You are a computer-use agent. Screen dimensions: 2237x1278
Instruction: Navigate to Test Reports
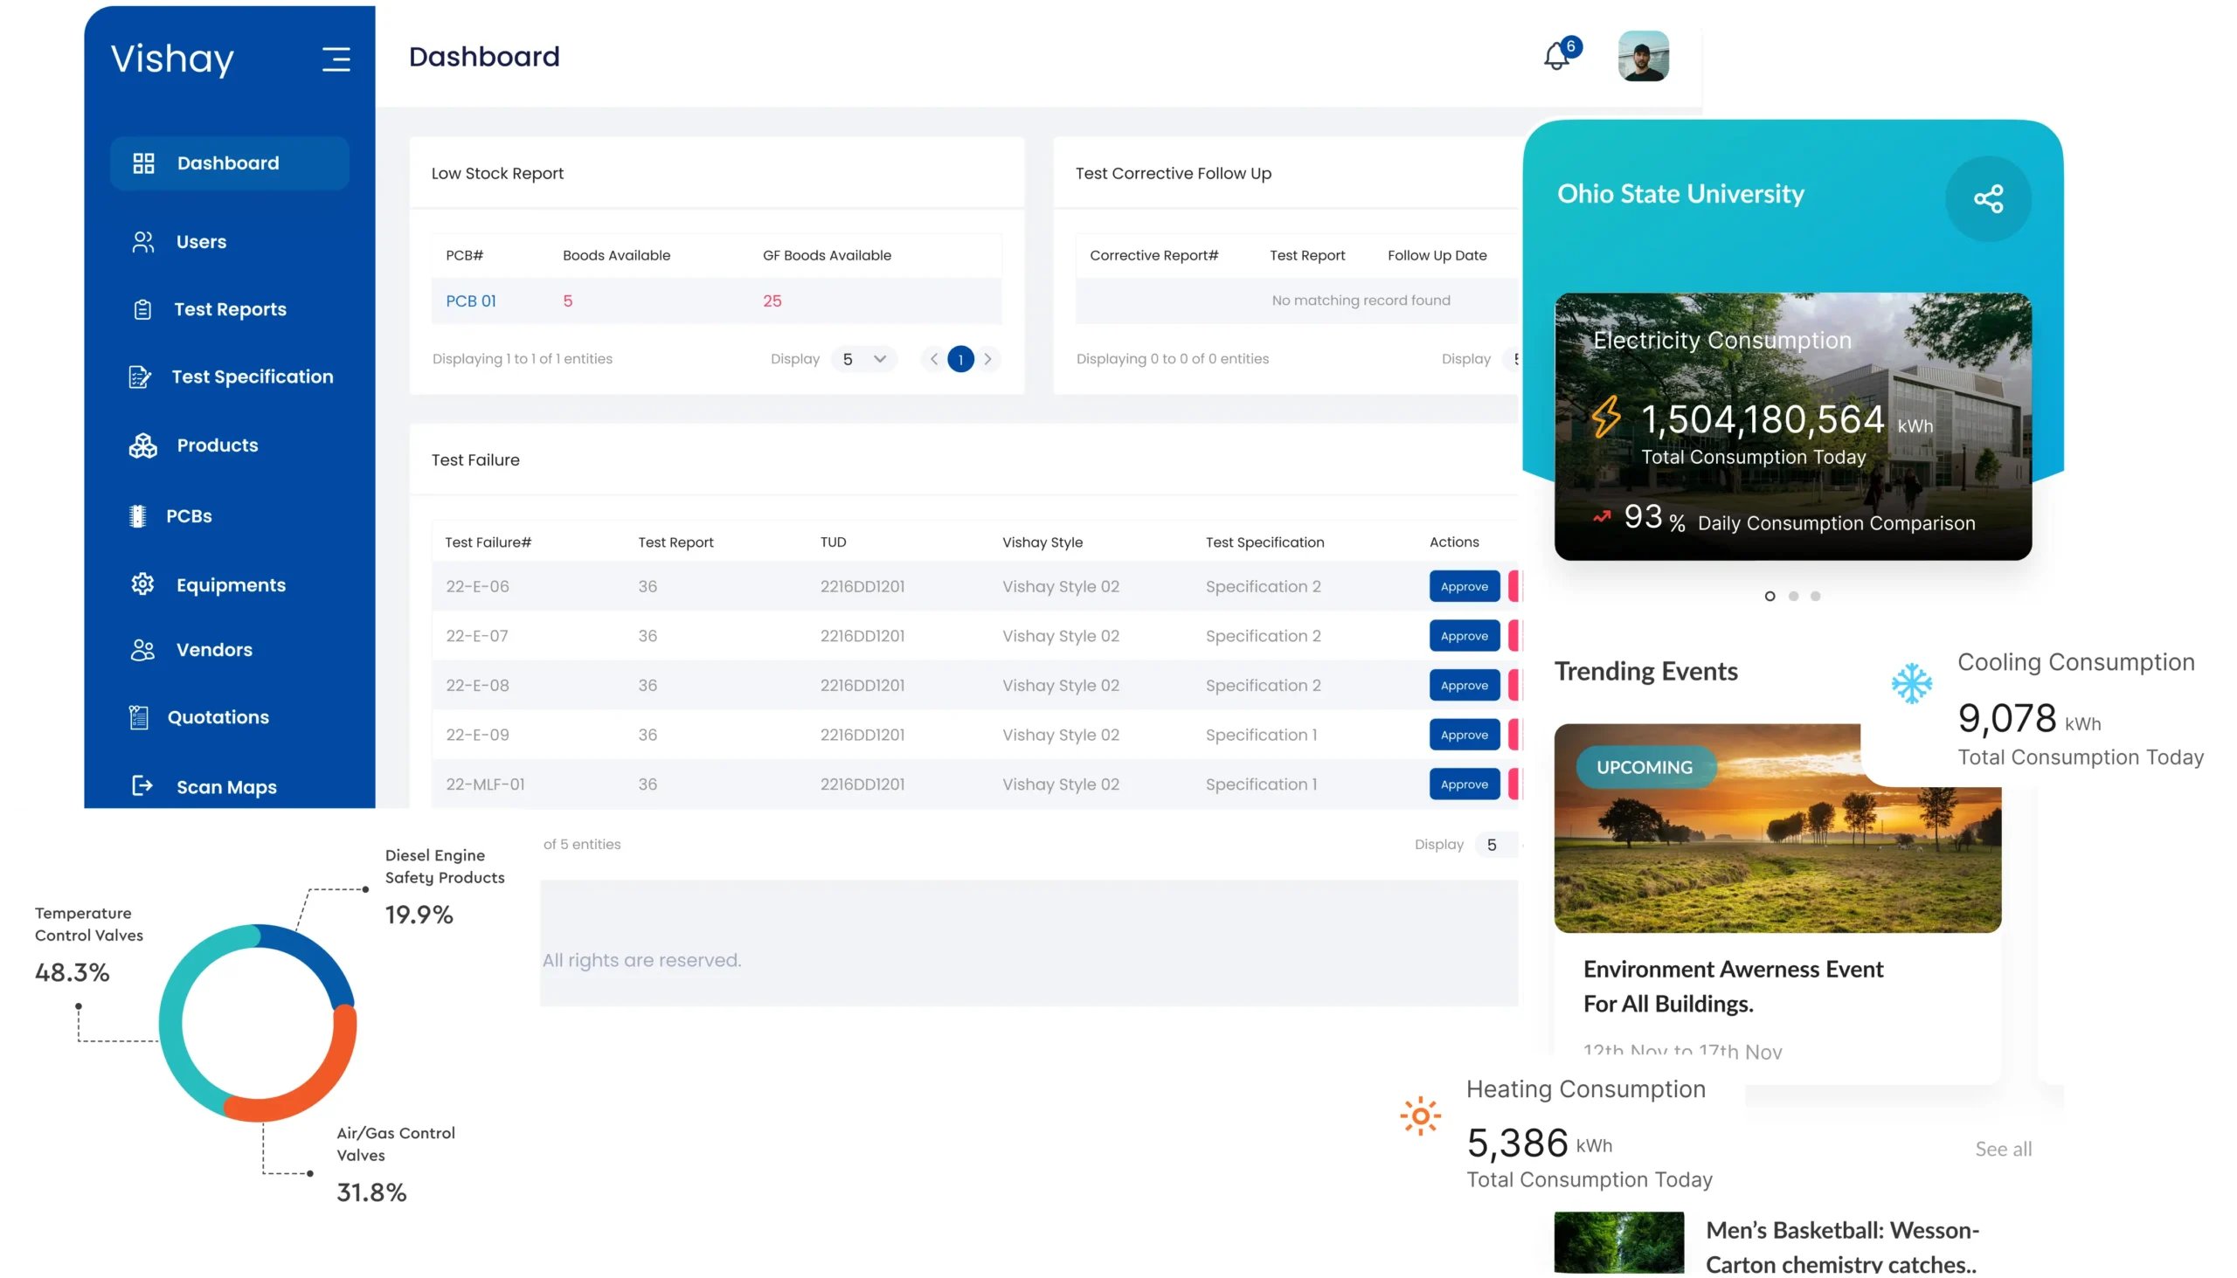[x=231, y=308]
